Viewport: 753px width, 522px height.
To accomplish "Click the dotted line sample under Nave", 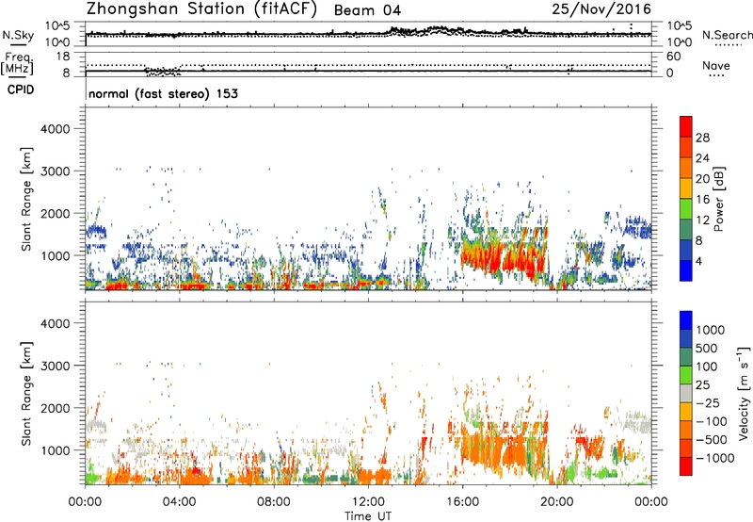I will [x=716, y=76].
